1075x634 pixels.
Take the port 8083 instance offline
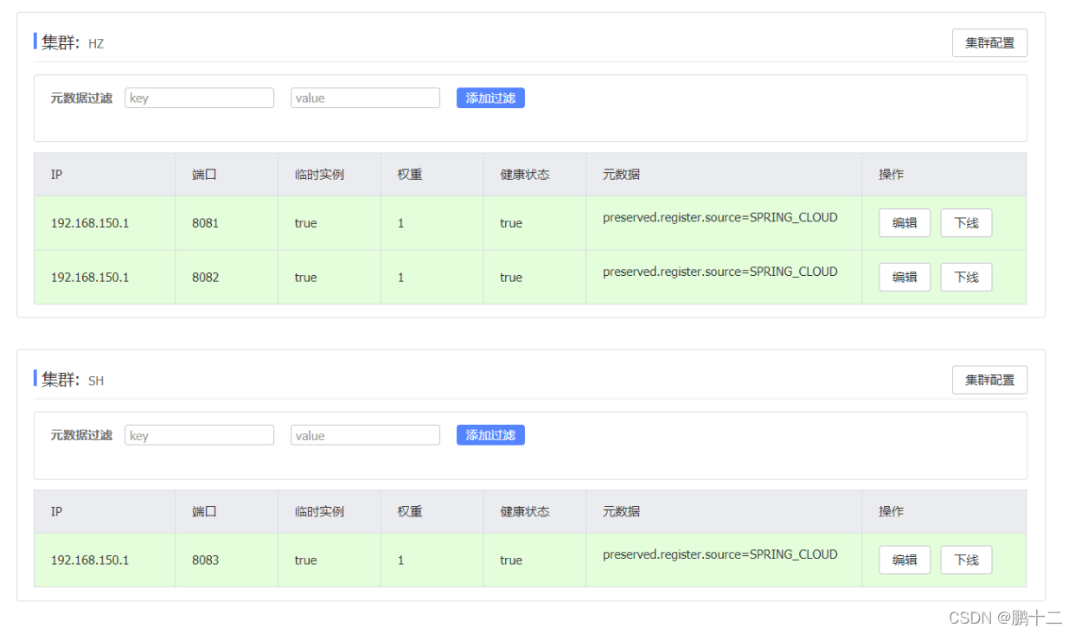[966, 560]
